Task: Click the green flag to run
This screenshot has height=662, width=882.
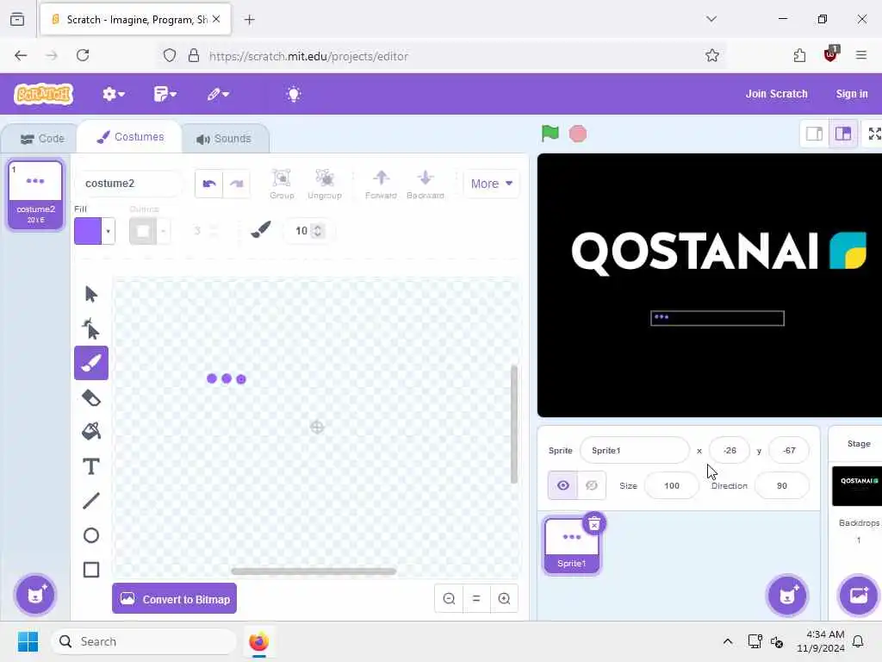Action: coord(550,134)
